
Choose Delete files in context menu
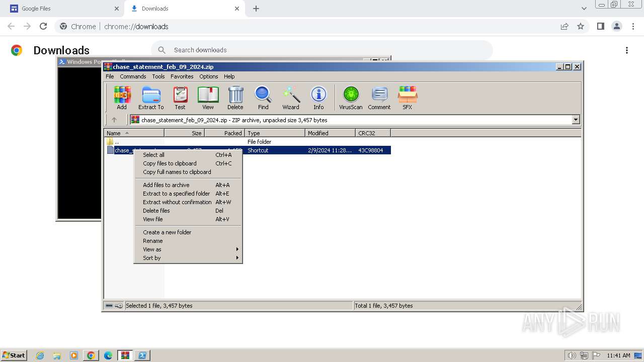(188, 211)
